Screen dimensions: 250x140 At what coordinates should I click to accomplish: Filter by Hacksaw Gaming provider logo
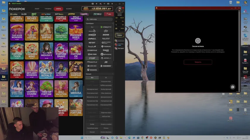coord(106,35)
